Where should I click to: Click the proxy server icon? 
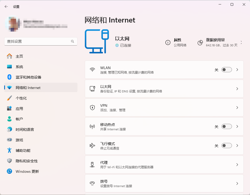[x=92, y=165]
